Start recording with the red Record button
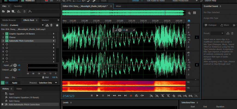The width and height of the screenshot is (237, 109). pos(131,96)
